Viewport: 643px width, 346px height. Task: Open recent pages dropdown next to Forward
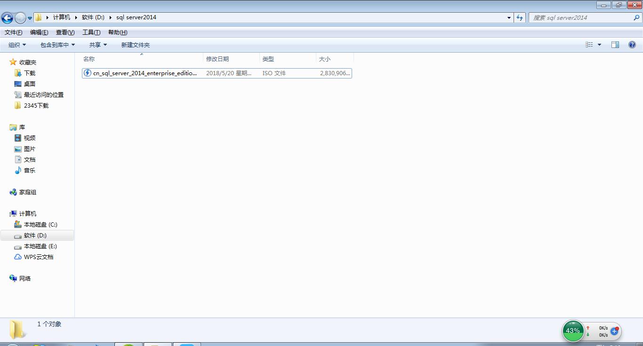click(x=30, y=18)
